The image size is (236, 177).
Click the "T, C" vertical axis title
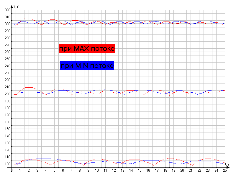coord(17,7)
